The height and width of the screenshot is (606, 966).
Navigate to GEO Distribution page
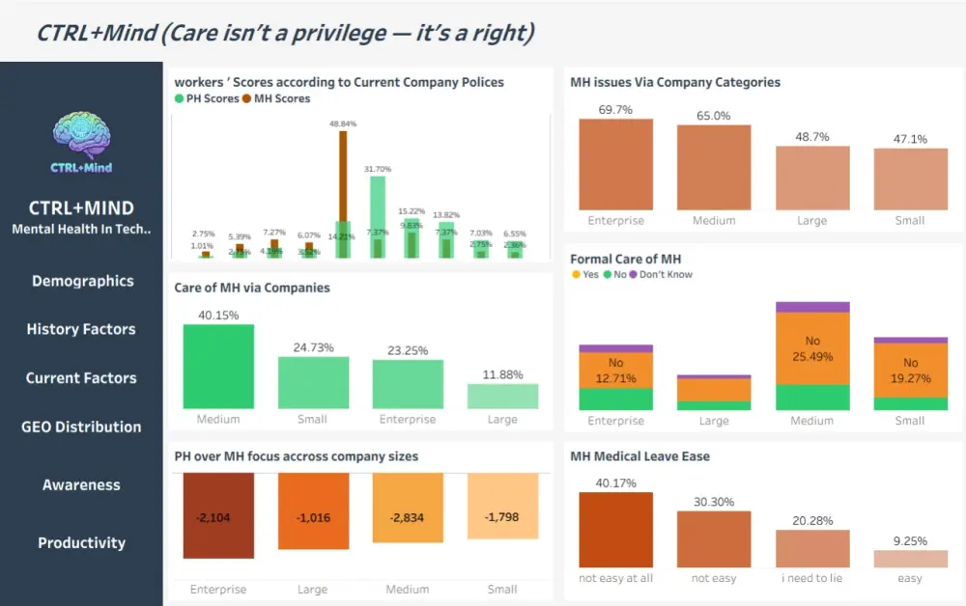pos(81,427)
